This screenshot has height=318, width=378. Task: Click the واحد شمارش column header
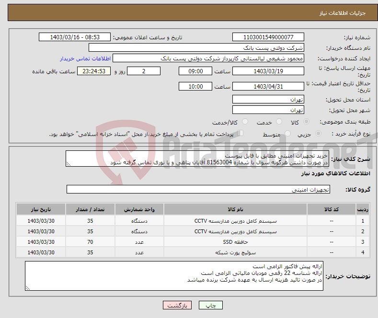(x=139, y=209)
